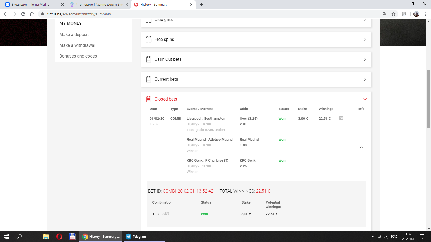This screenshot has height=242, width=431.
Task: Click the page vertical scrollbar
Action: coord(429,99)
